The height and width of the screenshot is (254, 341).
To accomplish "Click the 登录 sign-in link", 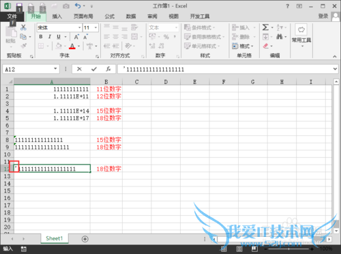I will tap(323, 16).
